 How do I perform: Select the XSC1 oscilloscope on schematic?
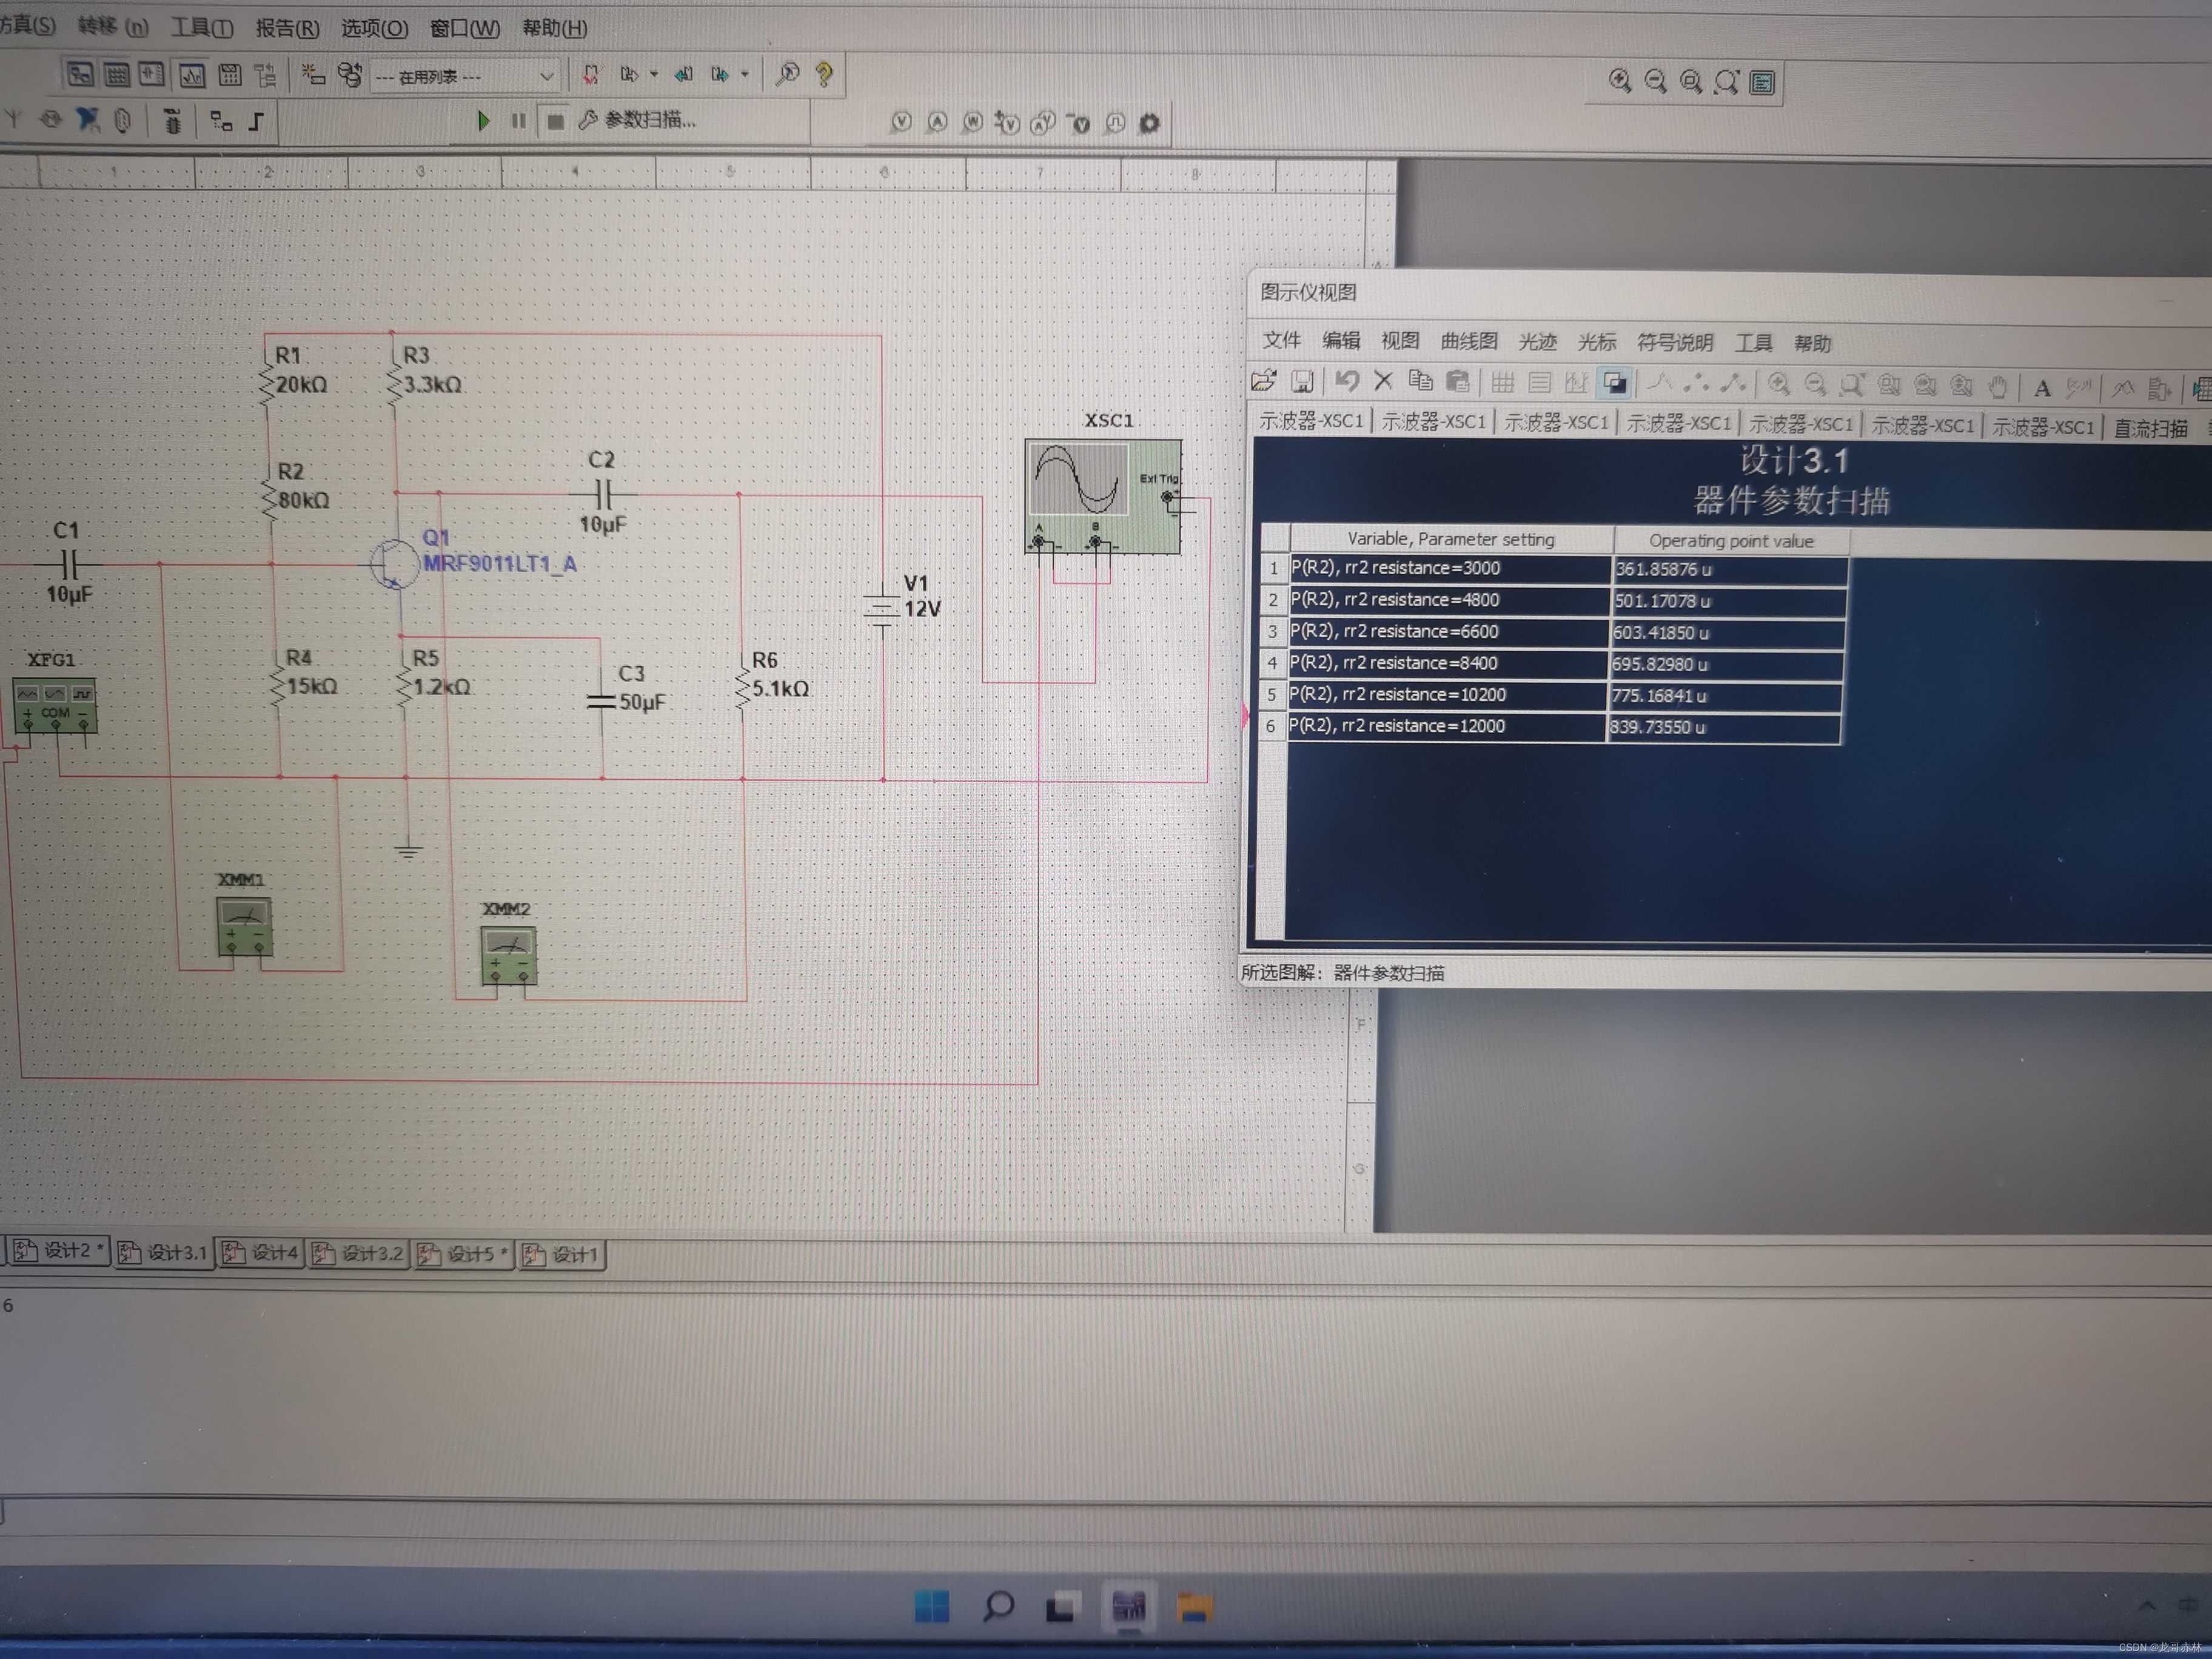point(1103,496)
